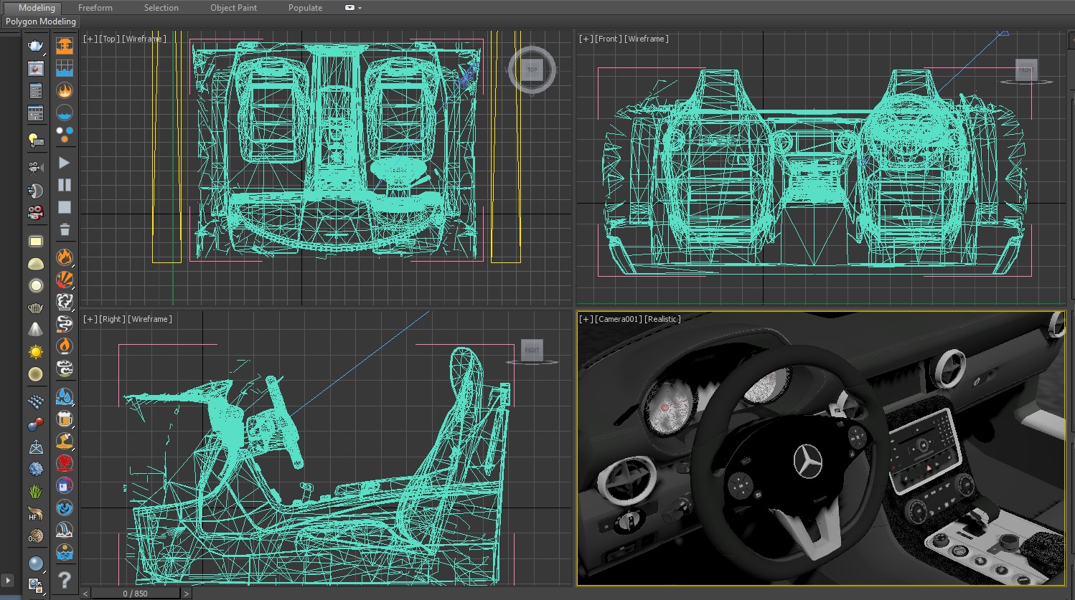Create a V-Ray dome camera
1075x600 pixels.
point(36,191)
